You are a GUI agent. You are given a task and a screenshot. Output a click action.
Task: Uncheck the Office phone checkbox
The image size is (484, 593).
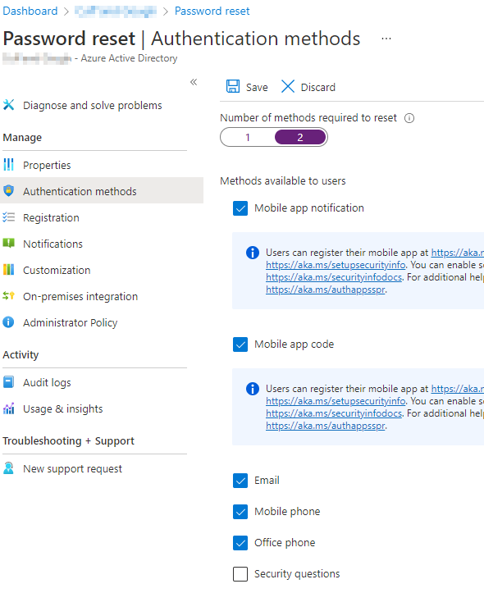240,543
